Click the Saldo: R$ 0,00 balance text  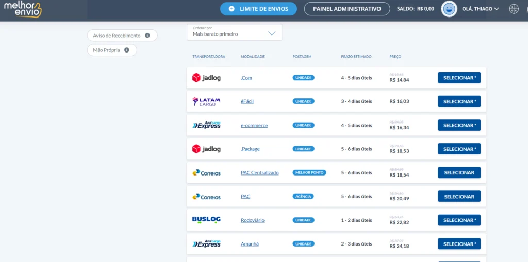point(416,9)
